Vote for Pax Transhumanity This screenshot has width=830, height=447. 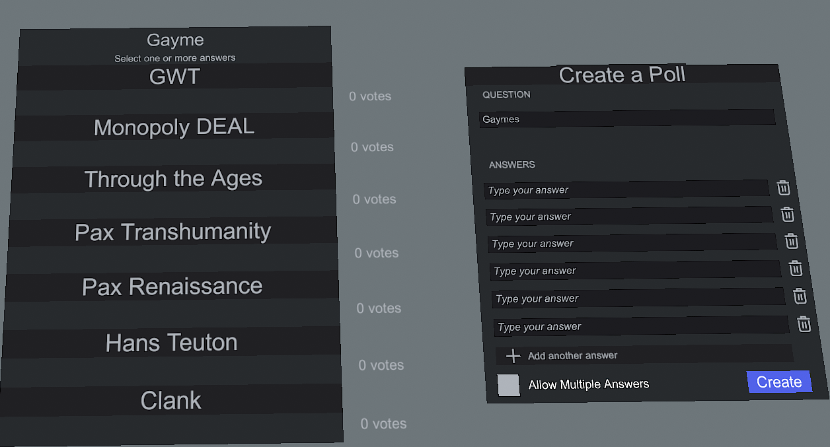click(x=172, y=231)
